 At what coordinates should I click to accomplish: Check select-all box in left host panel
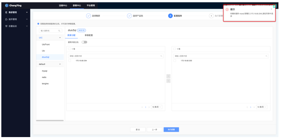pos(70,49)
